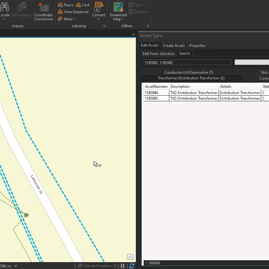Open the Properties tab in Asset Sync

[x=197, y=46]
